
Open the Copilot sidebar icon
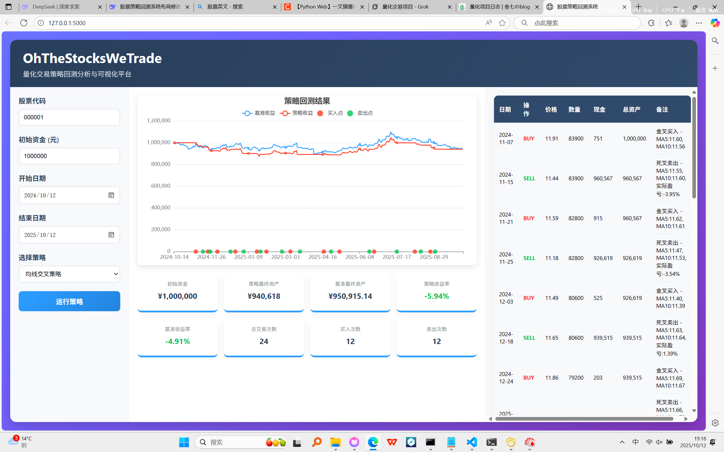pyautogui.click(x=715, y=23)
